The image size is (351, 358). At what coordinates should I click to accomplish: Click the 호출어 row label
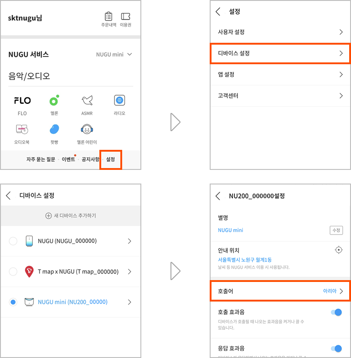point(225,291)
